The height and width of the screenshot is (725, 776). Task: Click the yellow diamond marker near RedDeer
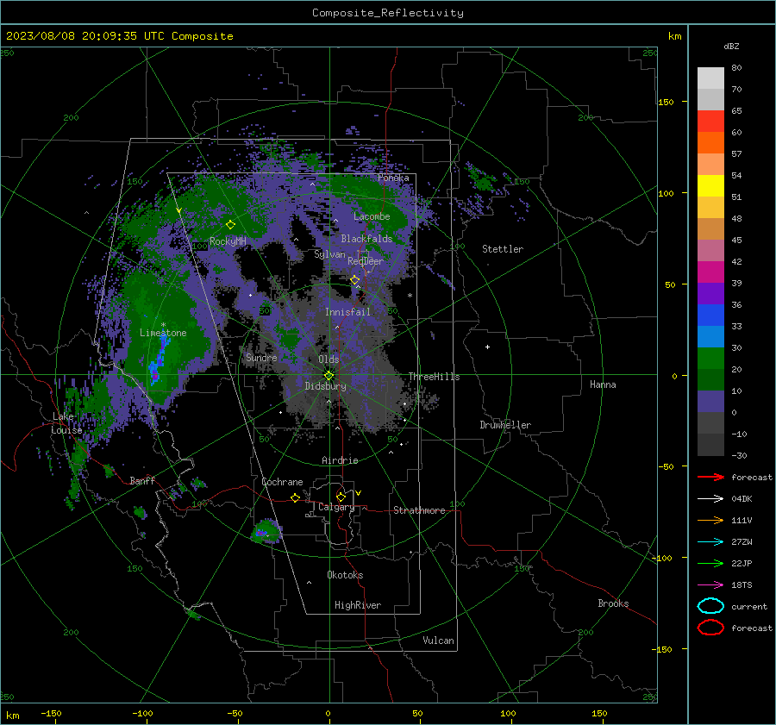(355, 280)
